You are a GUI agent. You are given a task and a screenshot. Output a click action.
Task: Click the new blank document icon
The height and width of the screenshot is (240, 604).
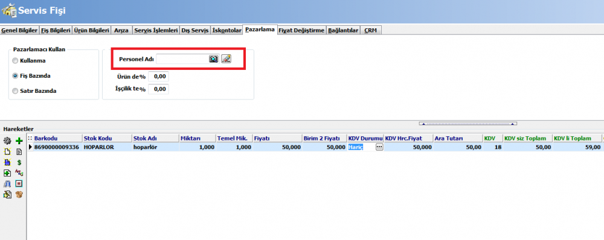[7, 152]
